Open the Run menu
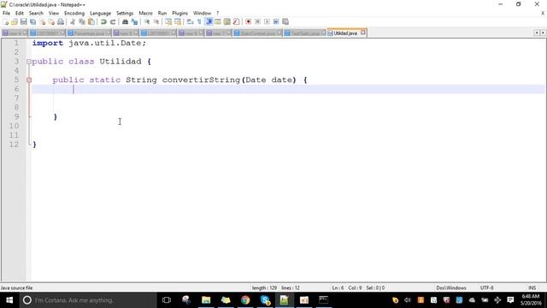Image resolution: width=547 pixels, height=308 pixels. click(162, 13)
